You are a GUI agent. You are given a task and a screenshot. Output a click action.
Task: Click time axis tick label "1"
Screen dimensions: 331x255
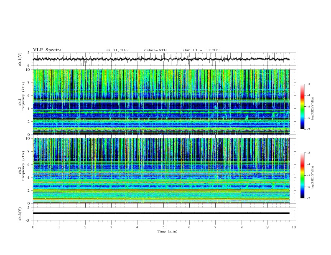[x=59, y=227]
